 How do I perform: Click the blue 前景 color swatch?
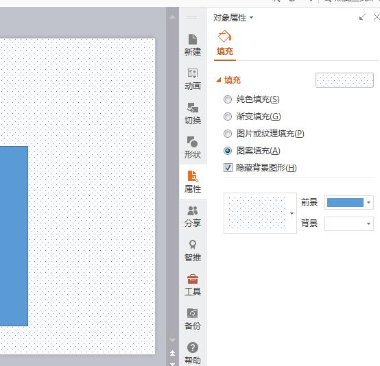click(345, 202)
